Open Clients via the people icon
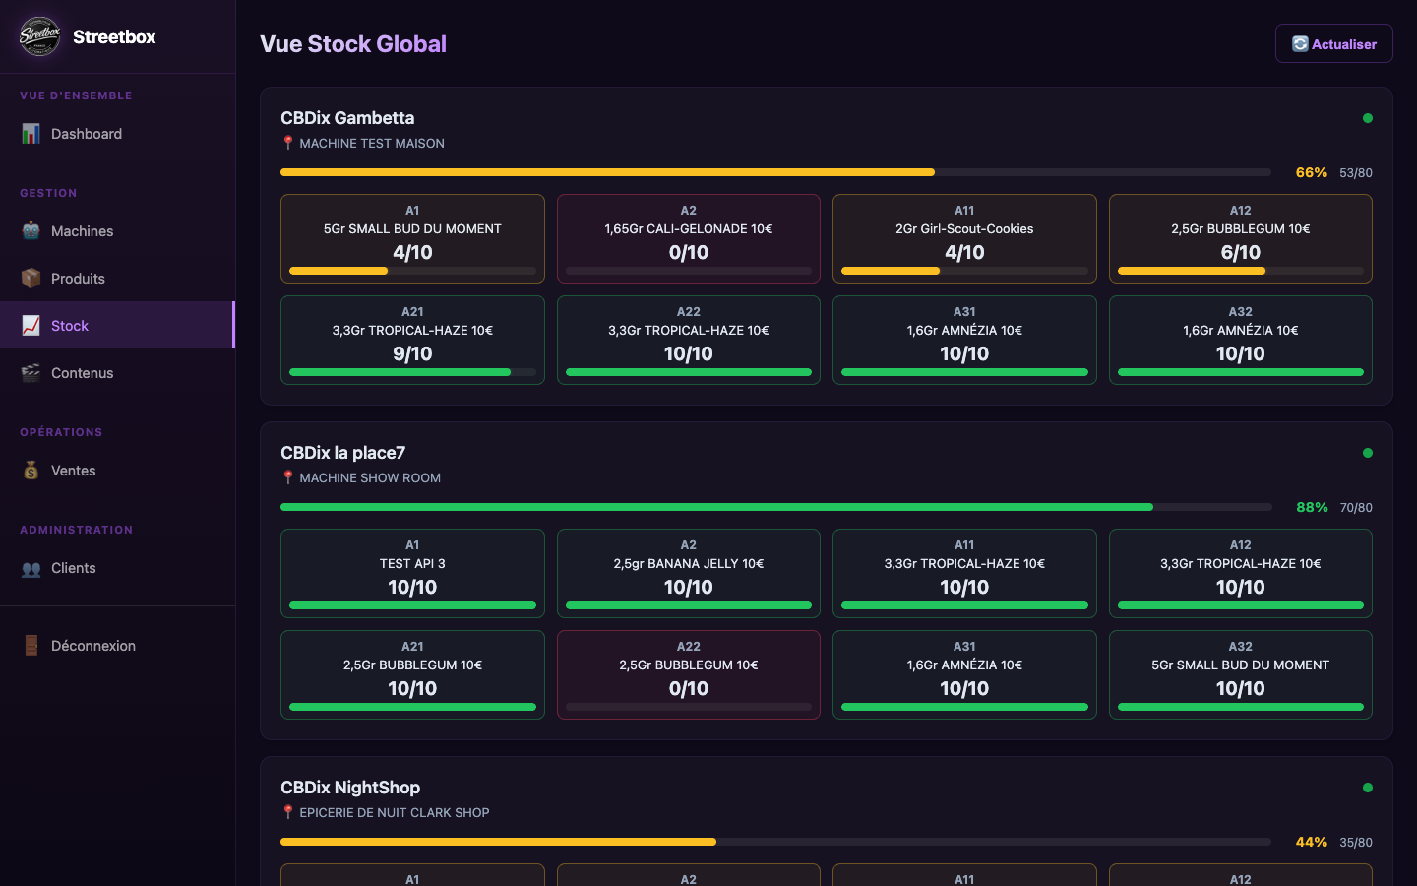1417x886 pixels. pos(29,568)
